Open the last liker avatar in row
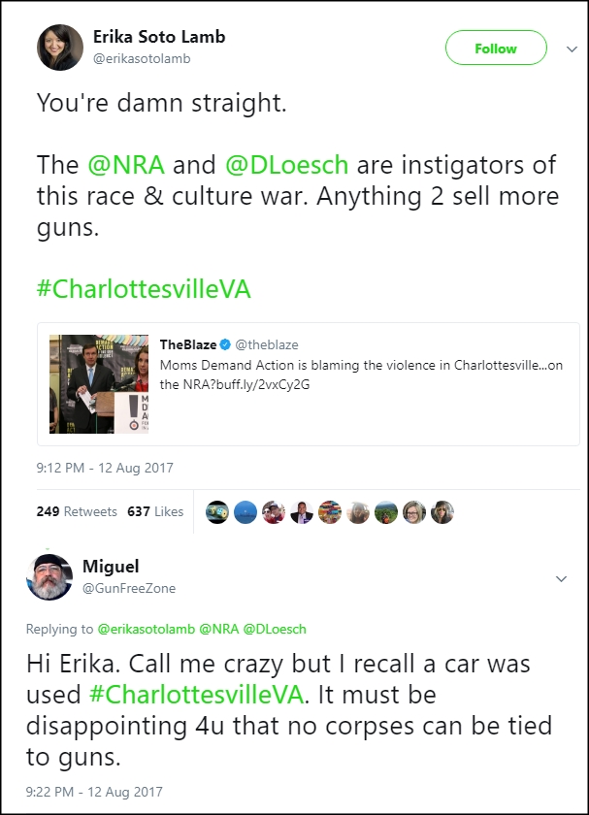589x815 pixels. click(442, 512)
